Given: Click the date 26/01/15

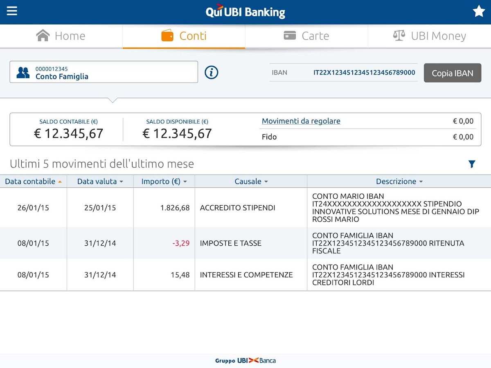Looking at the screenshot, I should click(x=33, y=208).
